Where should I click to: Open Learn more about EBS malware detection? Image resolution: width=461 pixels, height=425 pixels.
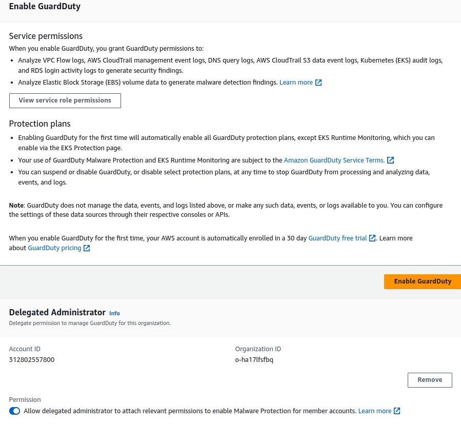[x=296, y=83]
